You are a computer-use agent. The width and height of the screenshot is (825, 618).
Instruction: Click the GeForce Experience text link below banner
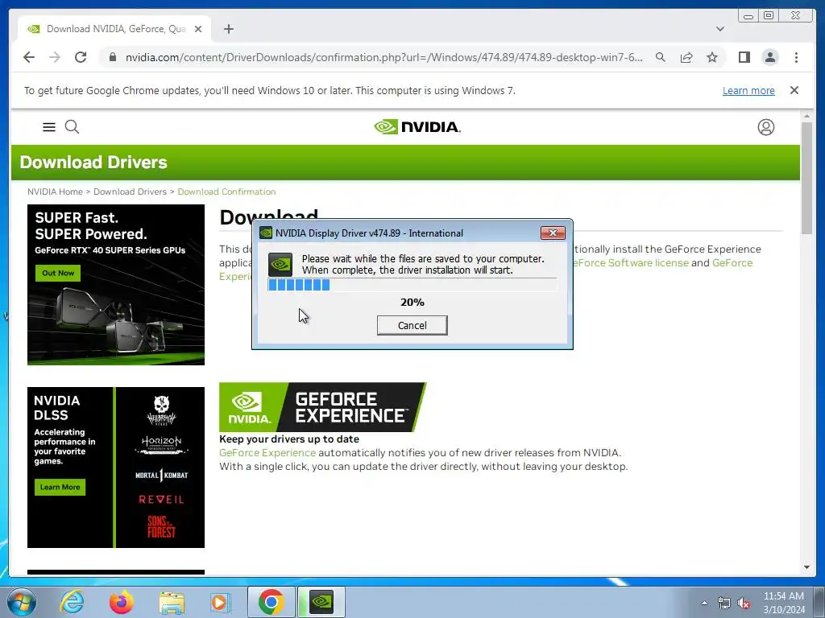pyautogui.click(x=267, y=452)
